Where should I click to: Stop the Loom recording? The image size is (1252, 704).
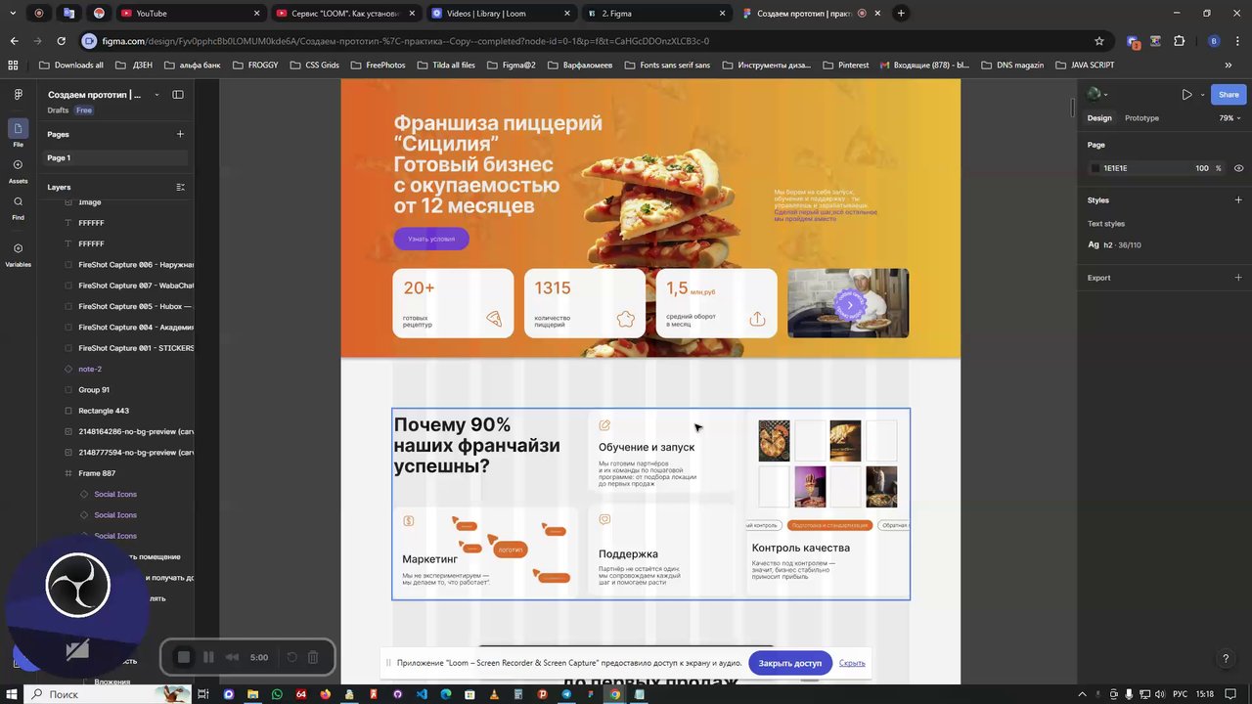pos(183,657)
